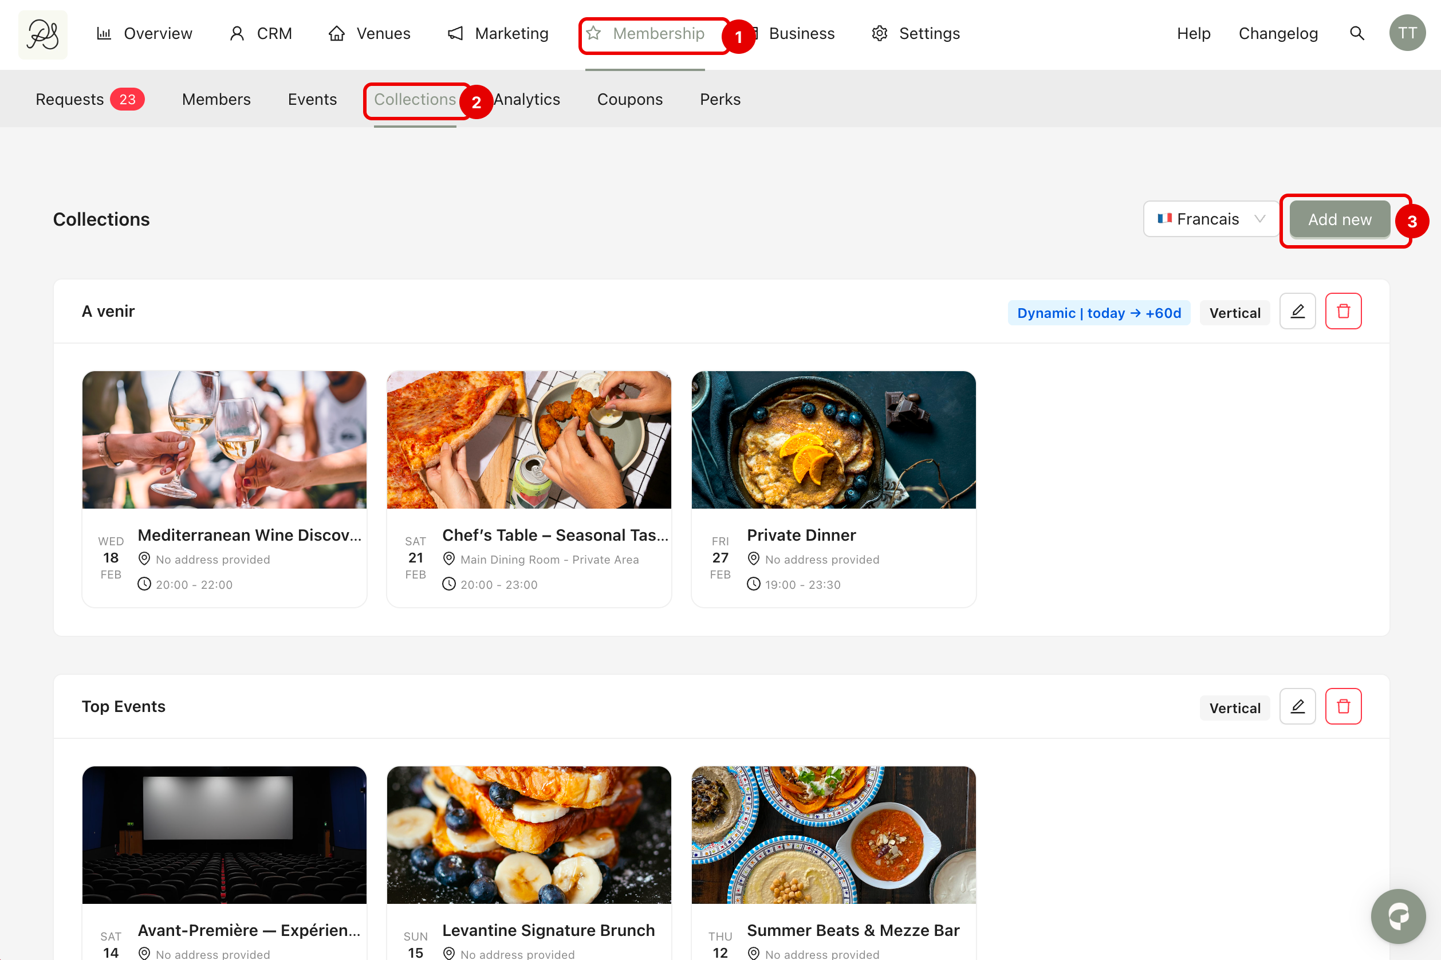Open the Private Dinner event thumbnail
This screenshot has width=1441, height=960.
tap(833, 439)
